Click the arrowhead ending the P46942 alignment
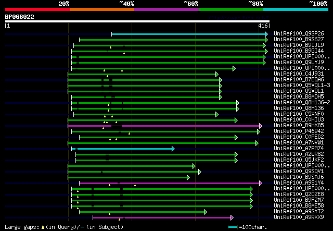Viewport: 333px width, 231px height. [x=259, y=132]
